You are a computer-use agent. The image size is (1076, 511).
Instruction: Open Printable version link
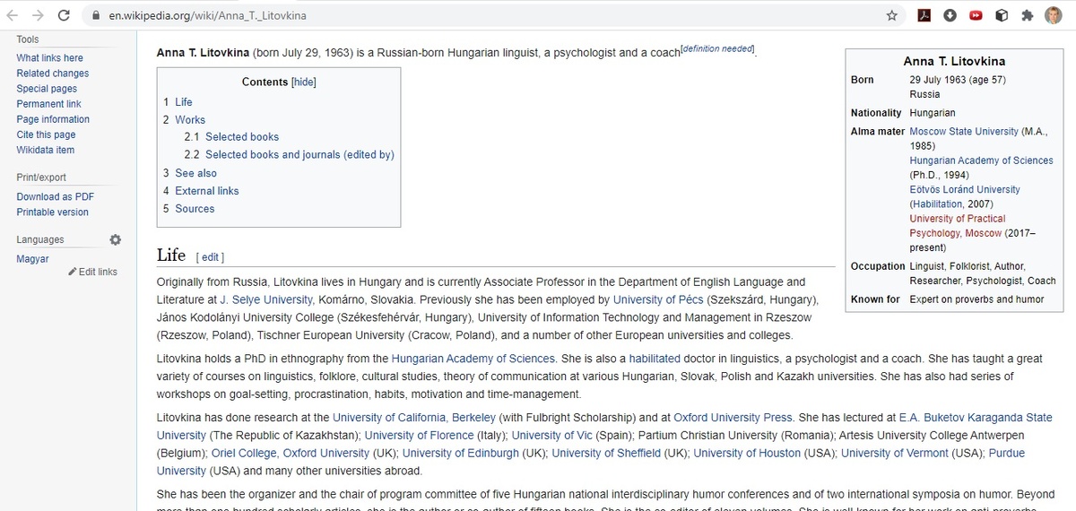click(x=52, y=212)
